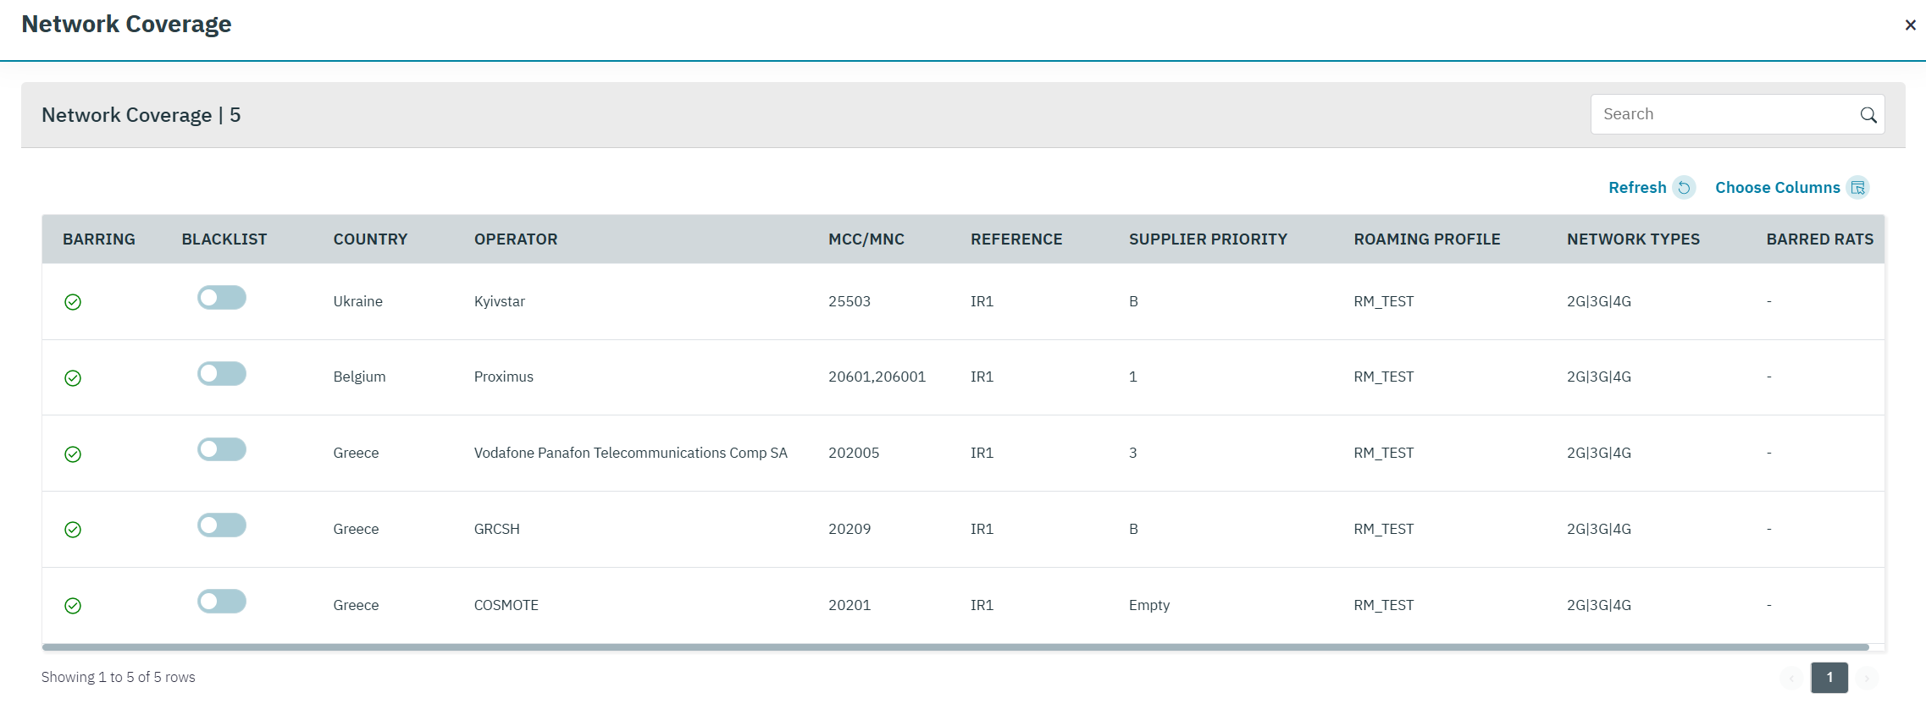Viewport: 1926px width, 704px height.
Task: Sort table by Country column header
Action: tap(370, 239)
